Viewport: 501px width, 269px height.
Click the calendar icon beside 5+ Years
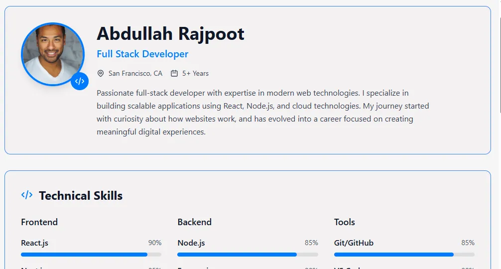[174, 73]
